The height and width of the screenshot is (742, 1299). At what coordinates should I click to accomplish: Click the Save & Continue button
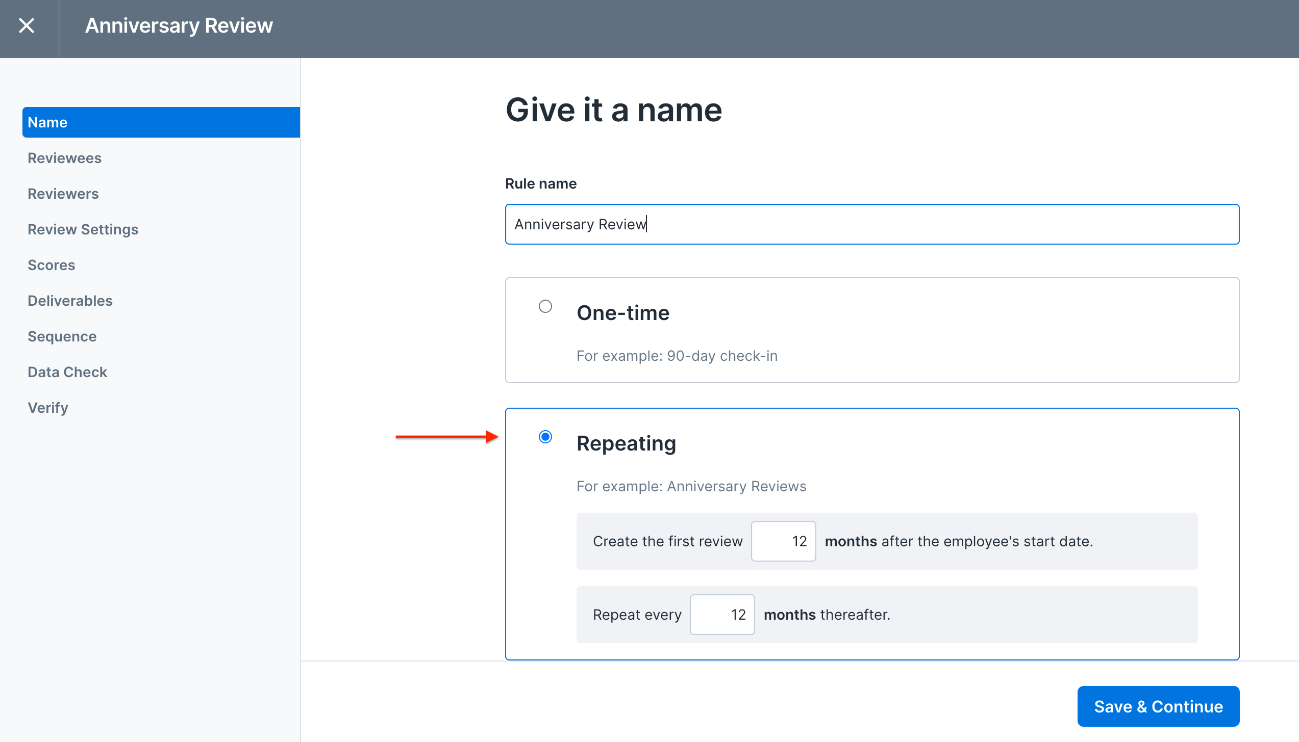pyautogui.click(x=1158, y=706)
